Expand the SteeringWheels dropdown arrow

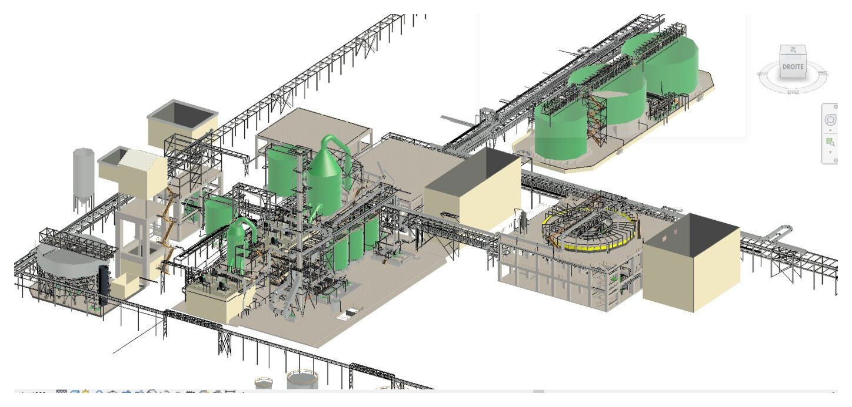pos(830,130)
